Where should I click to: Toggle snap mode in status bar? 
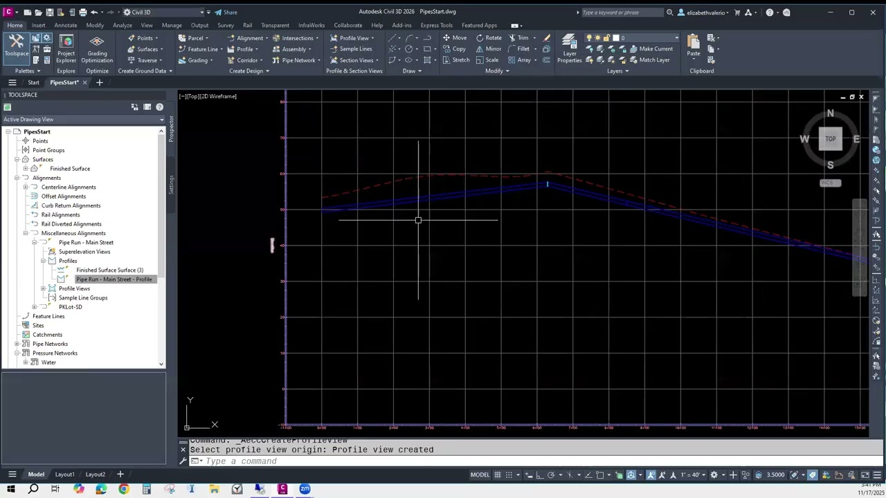(509, 474)
